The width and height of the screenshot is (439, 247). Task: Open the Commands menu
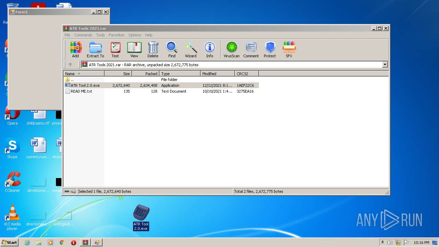point(83,35)
